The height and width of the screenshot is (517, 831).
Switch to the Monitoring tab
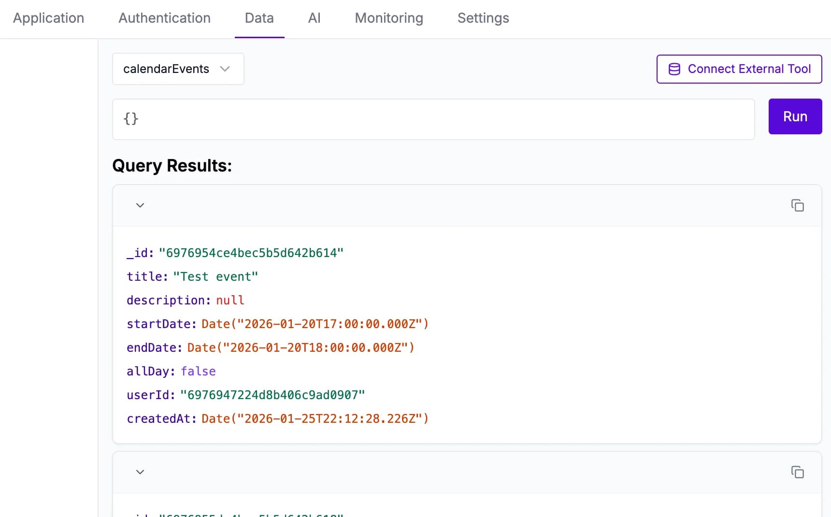click(389, 18)
